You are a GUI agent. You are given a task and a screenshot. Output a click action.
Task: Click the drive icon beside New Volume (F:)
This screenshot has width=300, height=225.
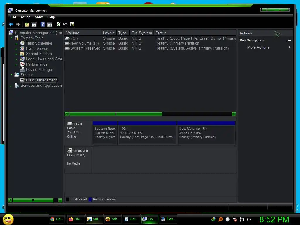pyautogui.click(x=67, y=43)
